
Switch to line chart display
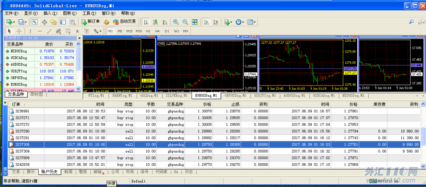pyautogui.click(x=165, y=22)
